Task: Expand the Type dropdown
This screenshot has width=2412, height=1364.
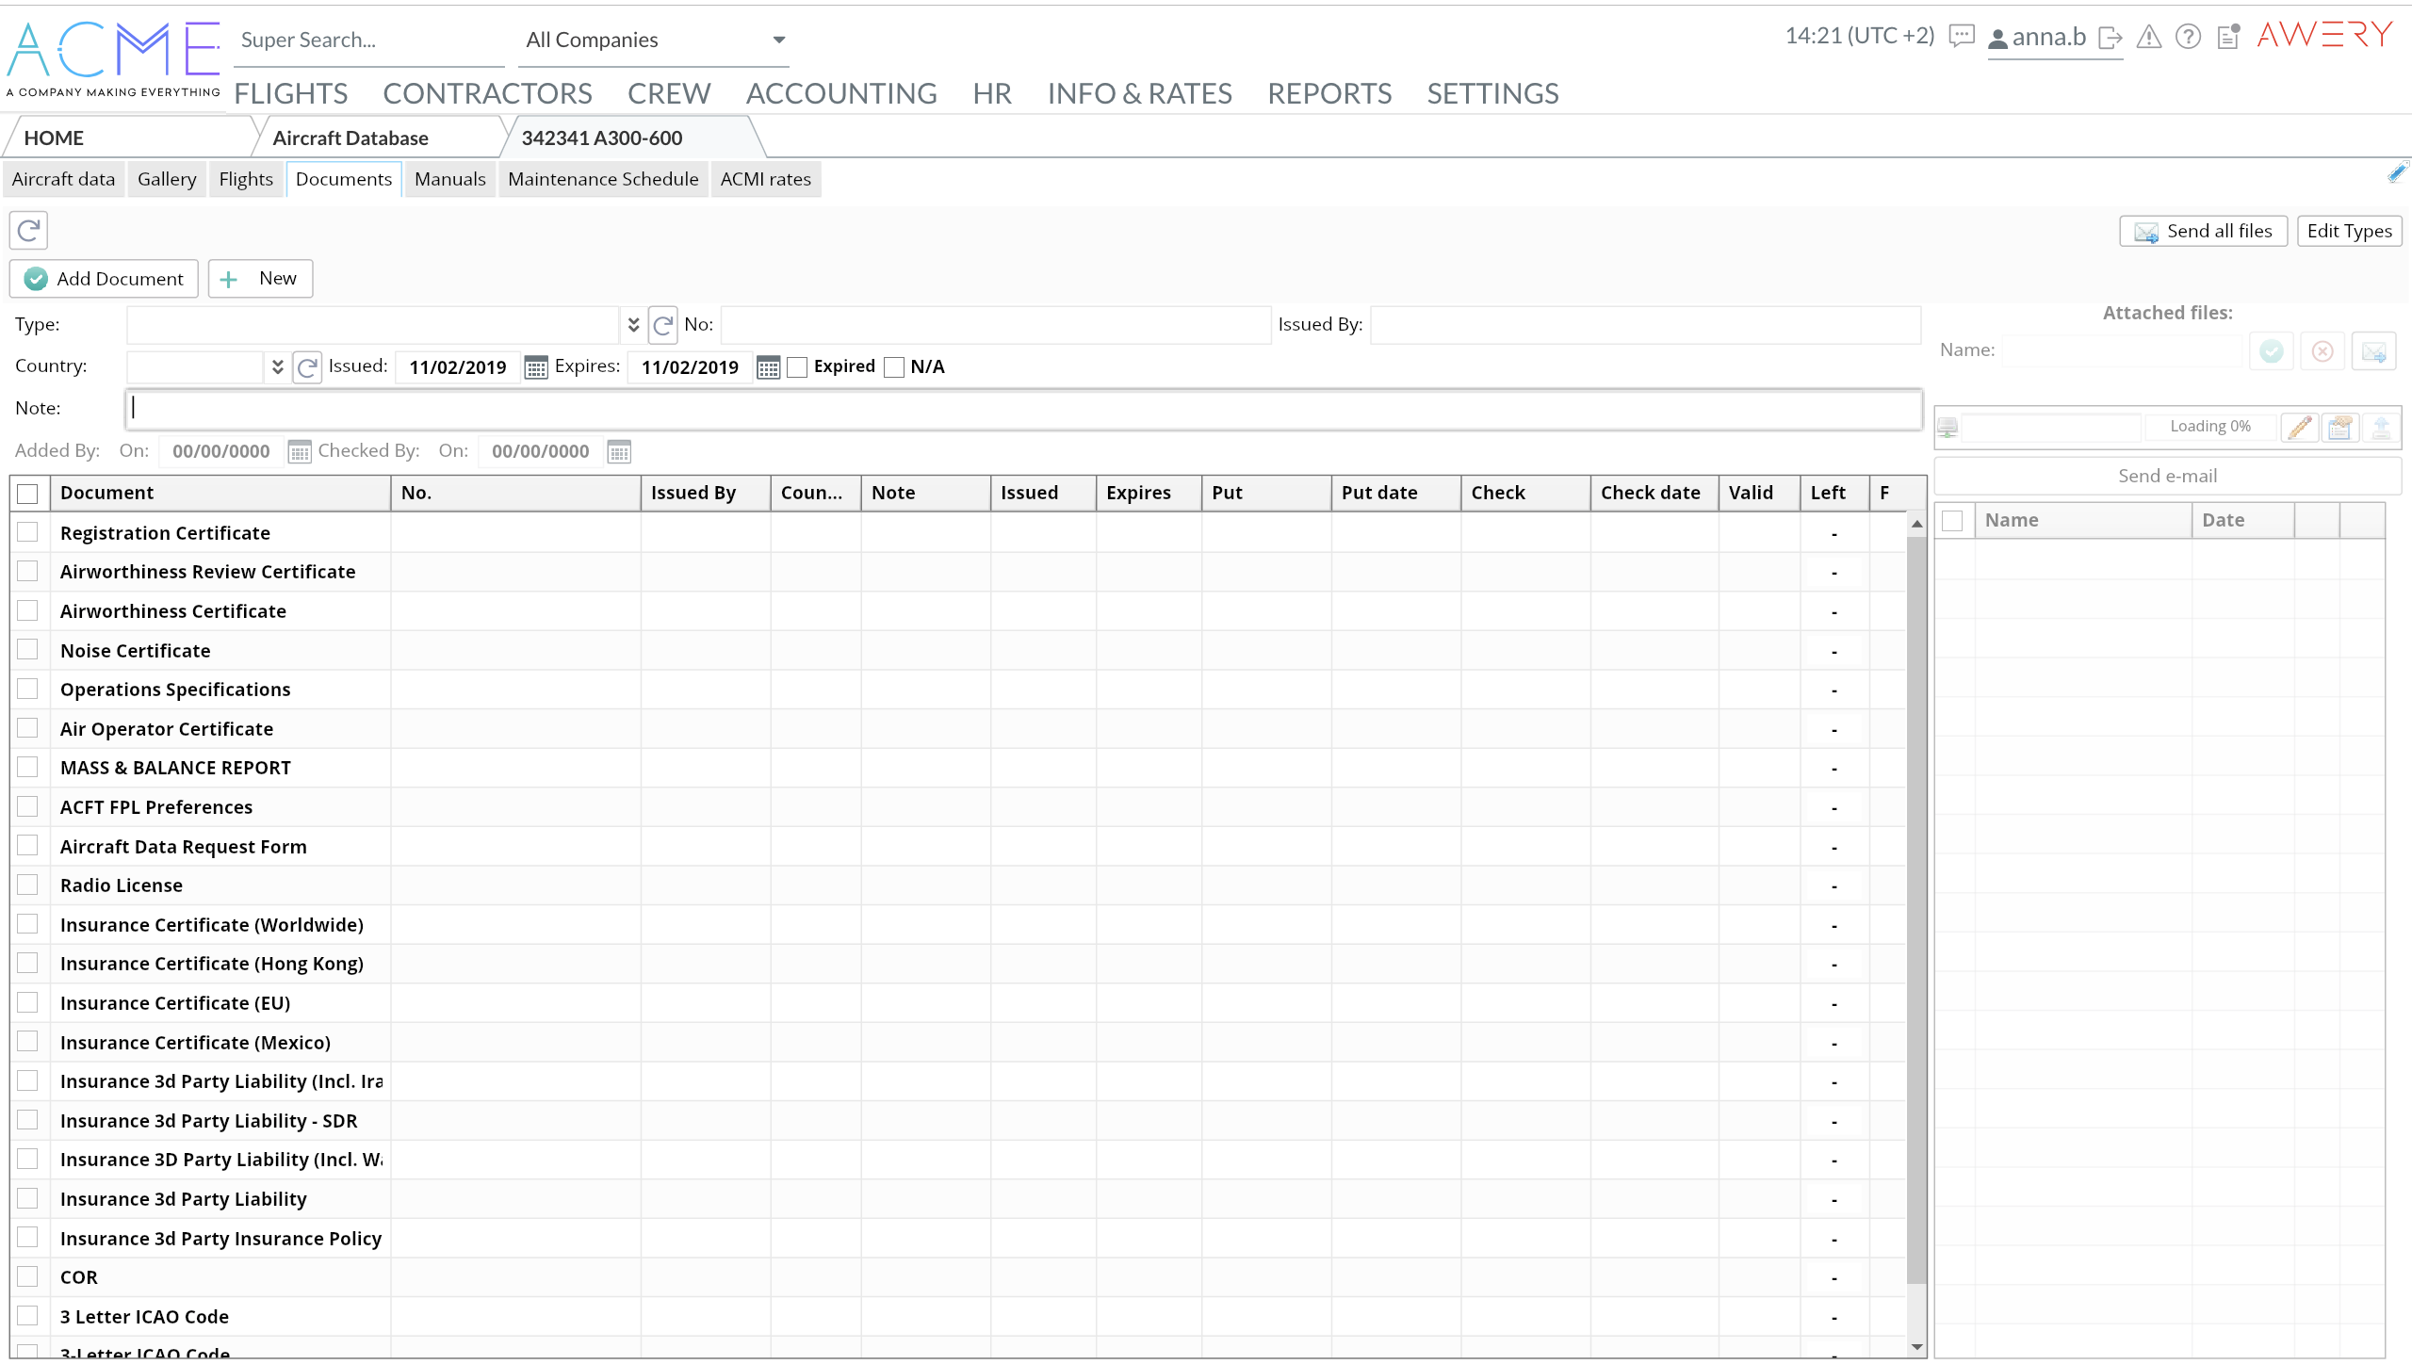Action: coord(633,325)
